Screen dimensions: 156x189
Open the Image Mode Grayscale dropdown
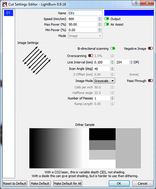coord(104,81)
